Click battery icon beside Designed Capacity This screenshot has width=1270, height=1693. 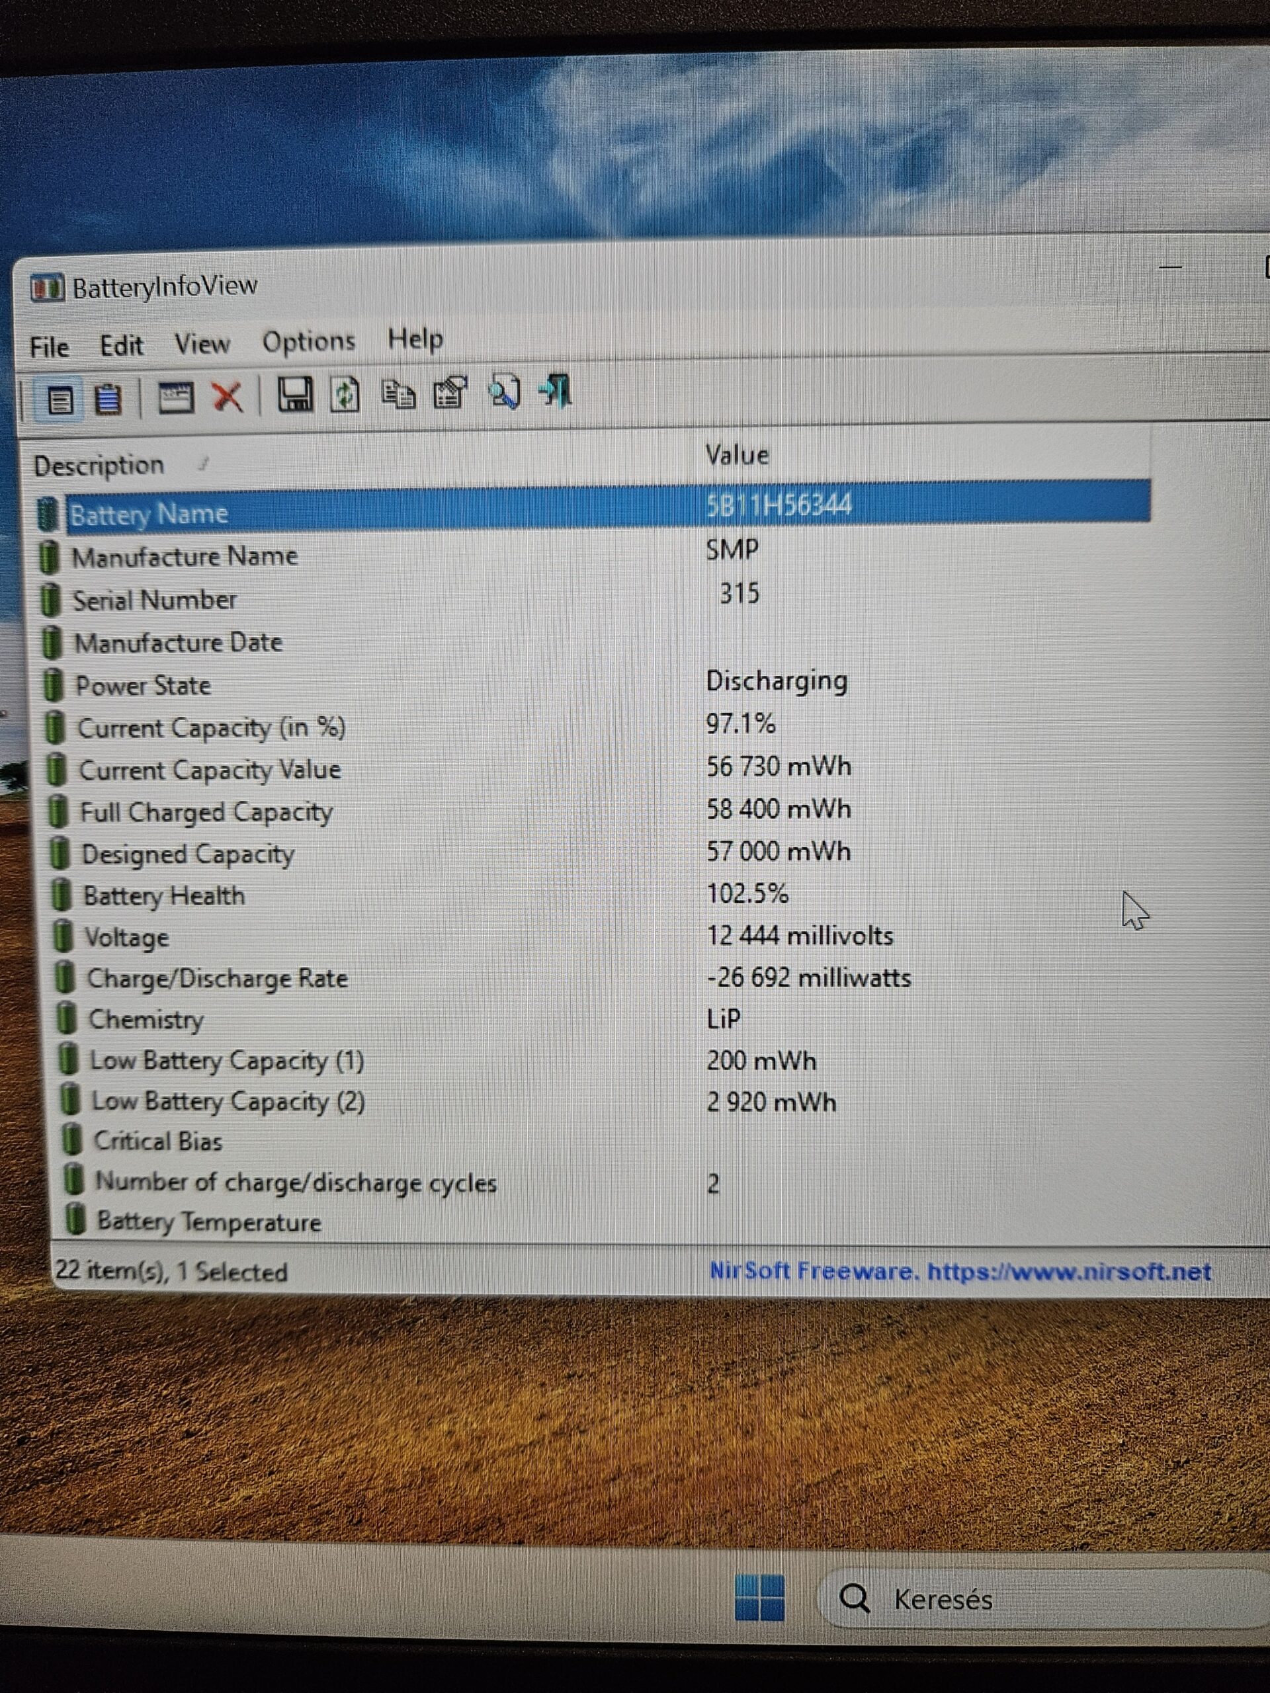pos(60,854)
